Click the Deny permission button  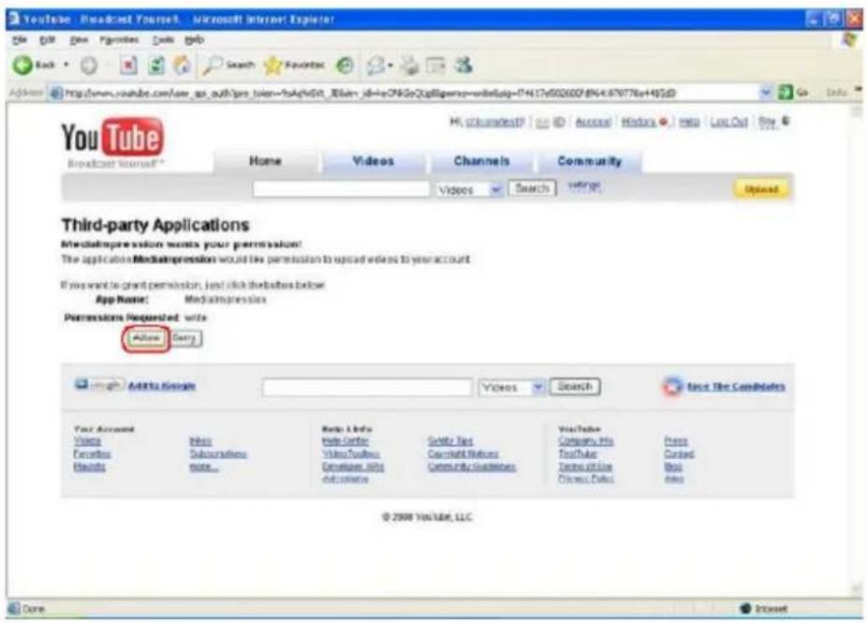tap(185, 338)
